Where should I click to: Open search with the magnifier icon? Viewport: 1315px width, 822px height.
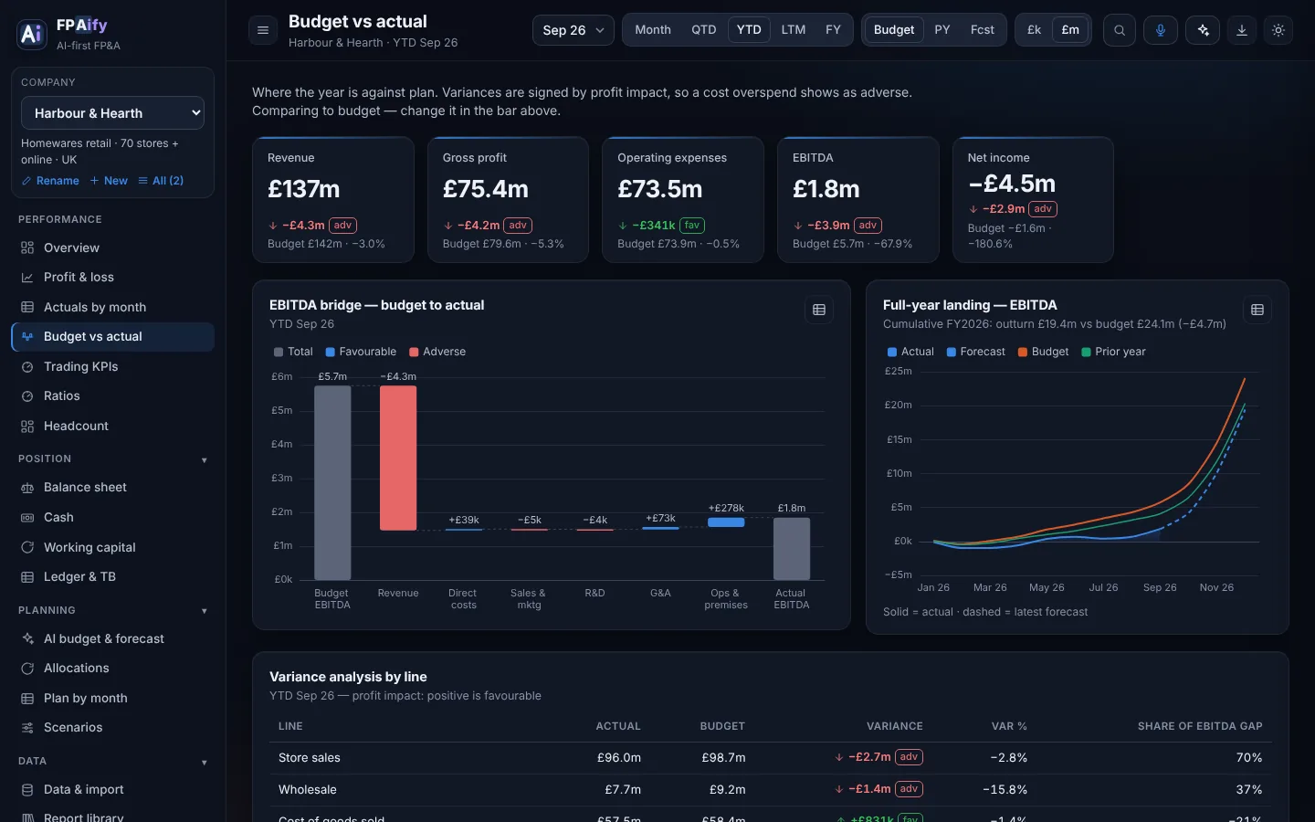pyautogui.click(x=1120, y=30)
